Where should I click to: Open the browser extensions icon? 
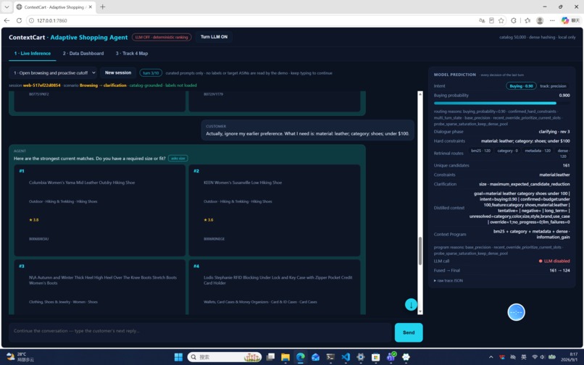514,20
